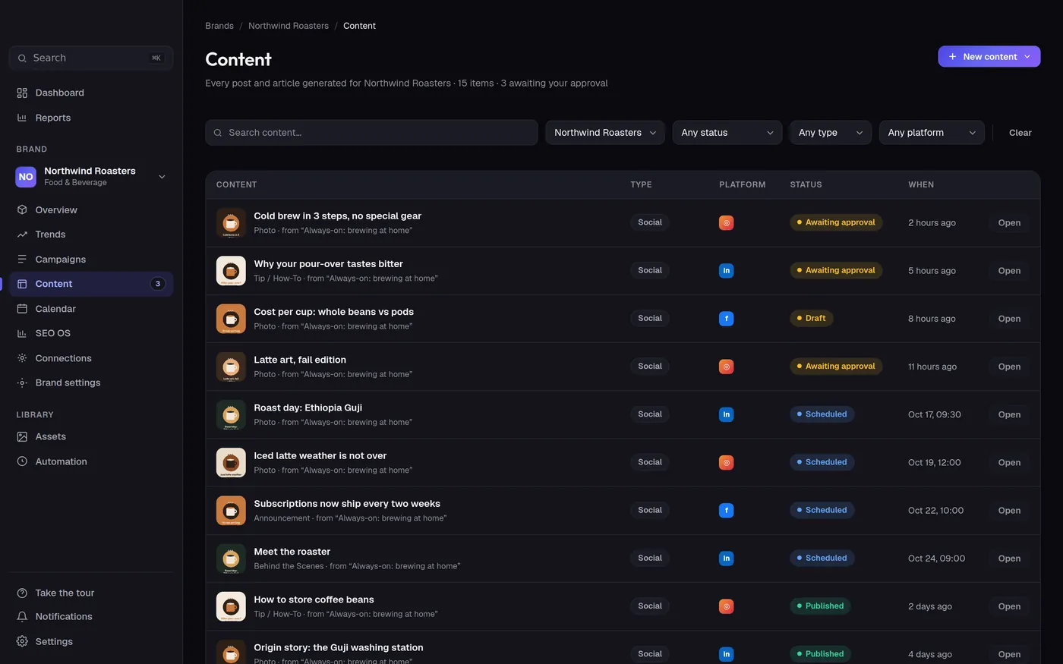Click the Automation clock icon
Viewport: 1063px width, 664px height.
[22, 461]
